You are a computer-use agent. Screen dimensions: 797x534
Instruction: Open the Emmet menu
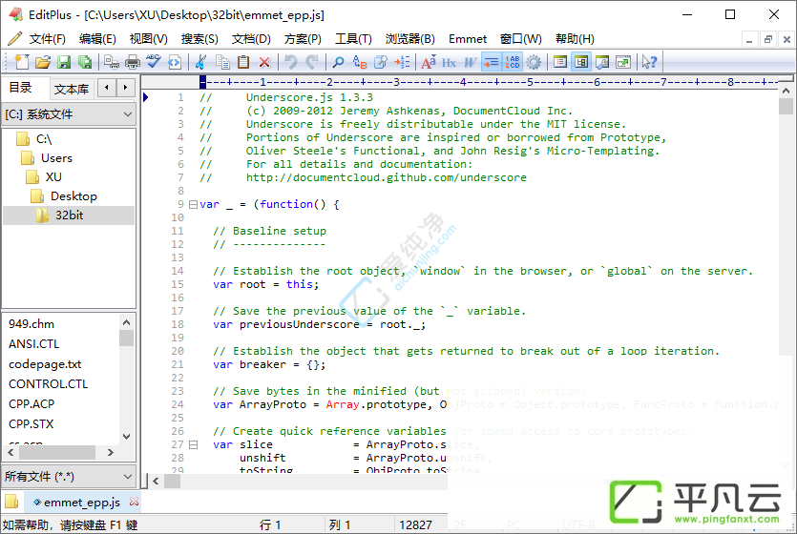[468, 39]
